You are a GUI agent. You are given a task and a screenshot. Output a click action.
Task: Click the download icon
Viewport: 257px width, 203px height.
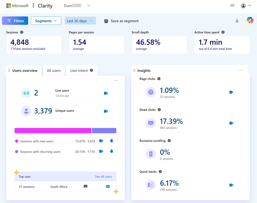(x=237, y=21)
